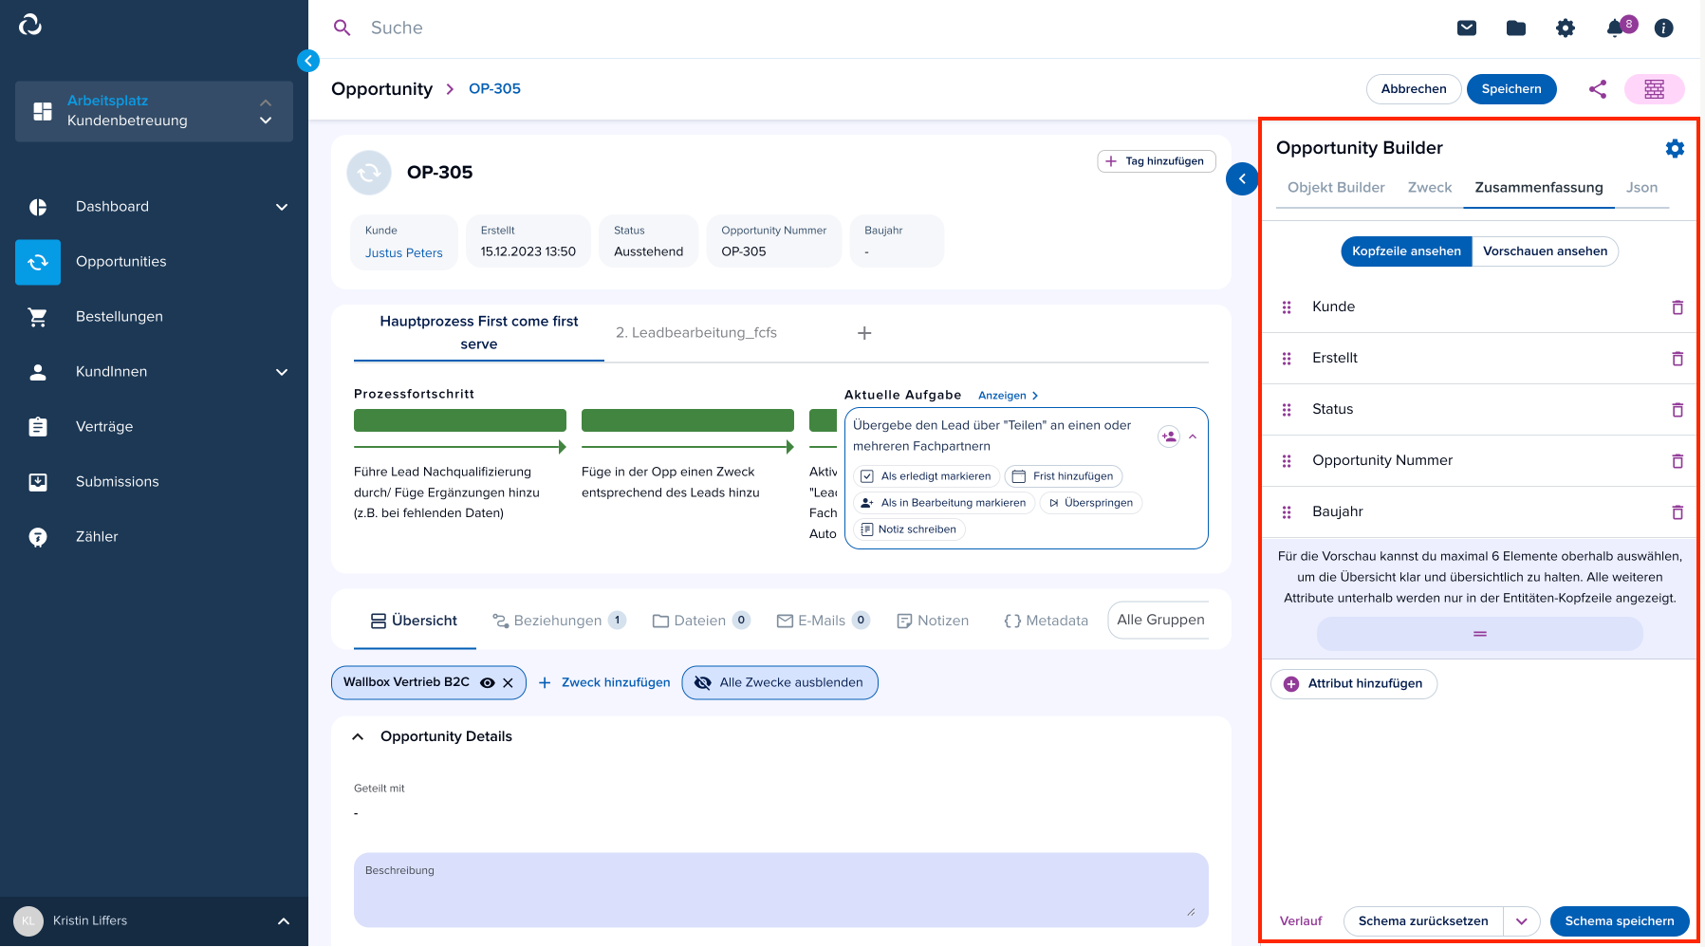
Task: Collapse the Opportunity Details section
Action: 358,736
